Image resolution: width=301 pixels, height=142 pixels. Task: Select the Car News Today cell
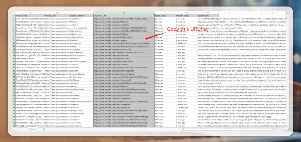pyautogui.click(x=81, y=111)
